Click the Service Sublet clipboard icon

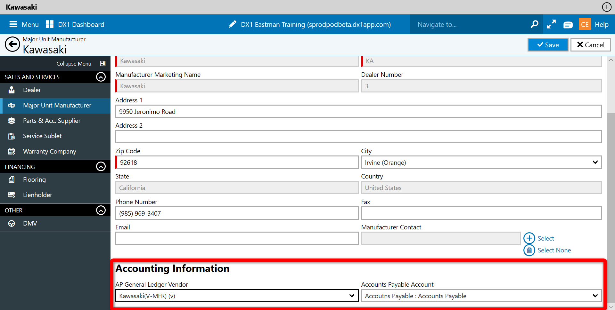click(x=12, y=136)
